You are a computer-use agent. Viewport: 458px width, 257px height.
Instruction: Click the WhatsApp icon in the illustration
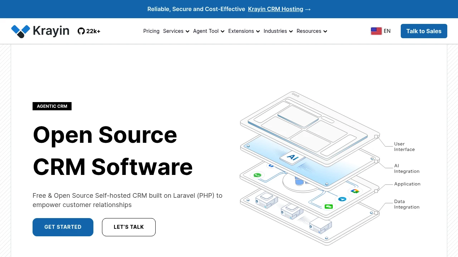pos(257,175)
